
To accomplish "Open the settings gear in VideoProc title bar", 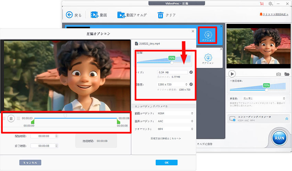I will click(270, 3).
